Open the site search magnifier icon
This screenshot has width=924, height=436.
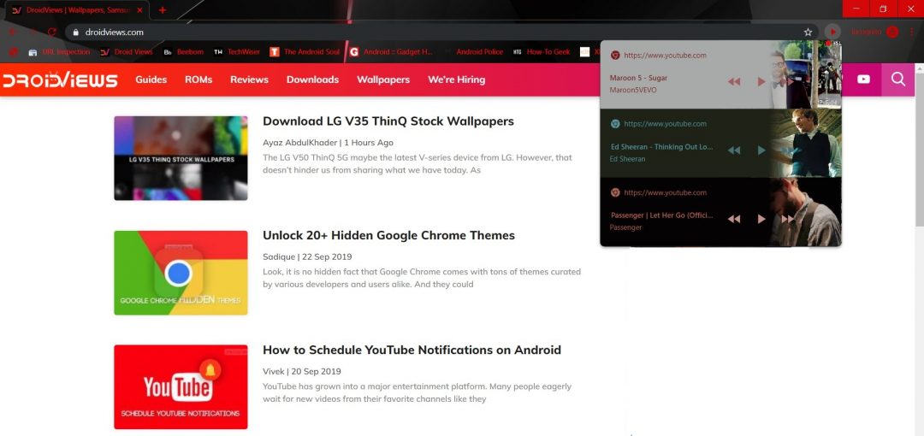pyautogui.click(x=898, y=80)
